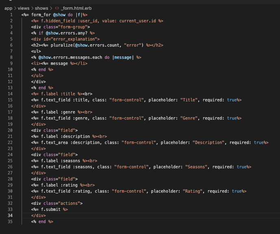Click '|message|' block variable on line 8
The width and height of the screenshot is (280, 234).
coord(123,58)
